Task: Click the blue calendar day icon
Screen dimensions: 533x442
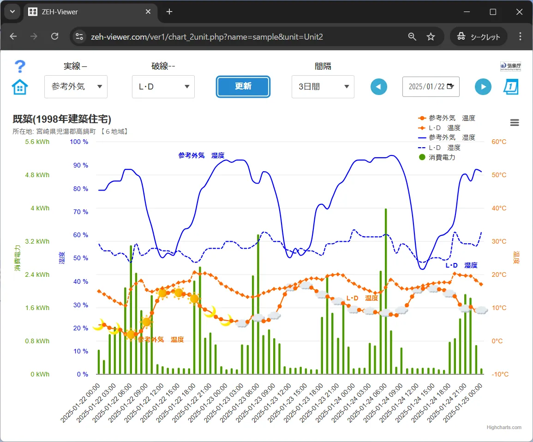Action: pos(510,87)
